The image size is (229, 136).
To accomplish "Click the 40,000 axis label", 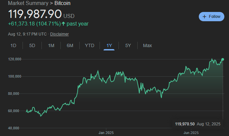I will (x=13, y=128).
